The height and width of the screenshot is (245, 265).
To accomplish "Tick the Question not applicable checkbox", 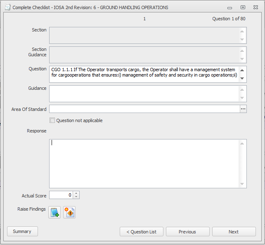I will [52, 120].
